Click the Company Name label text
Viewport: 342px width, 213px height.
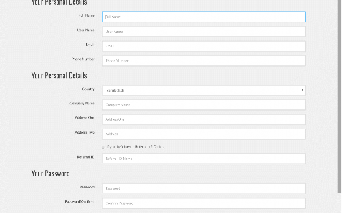tap(82, 103)
